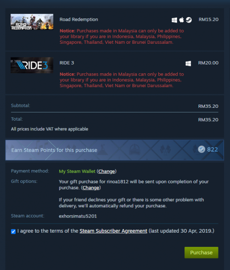Change the gift options recipient

click(91, 188)
